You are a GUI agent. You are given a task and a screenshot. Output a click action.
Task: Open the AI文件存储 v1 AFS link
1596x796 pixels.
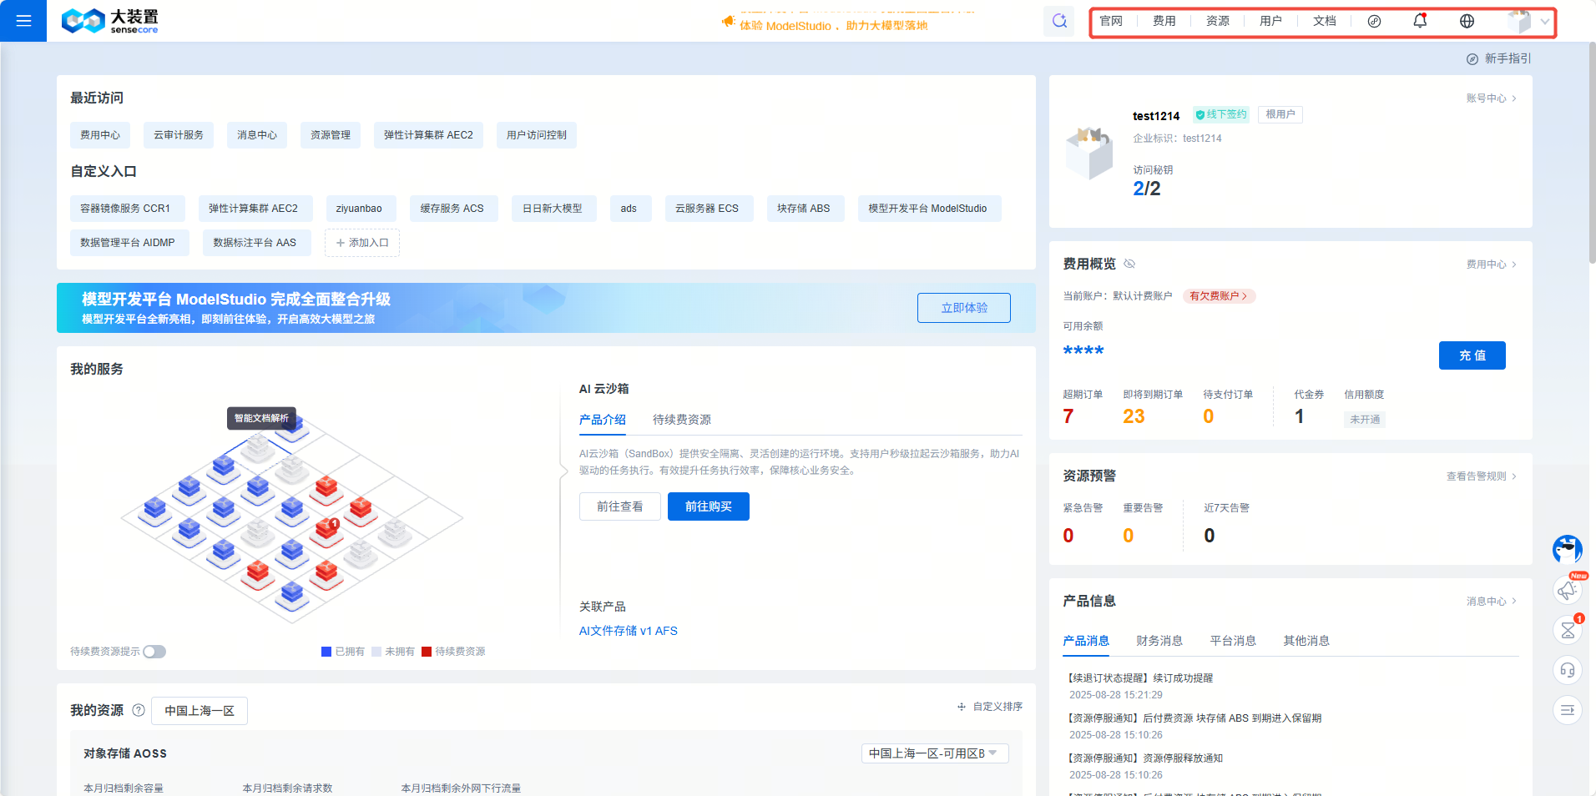[628, 631]
